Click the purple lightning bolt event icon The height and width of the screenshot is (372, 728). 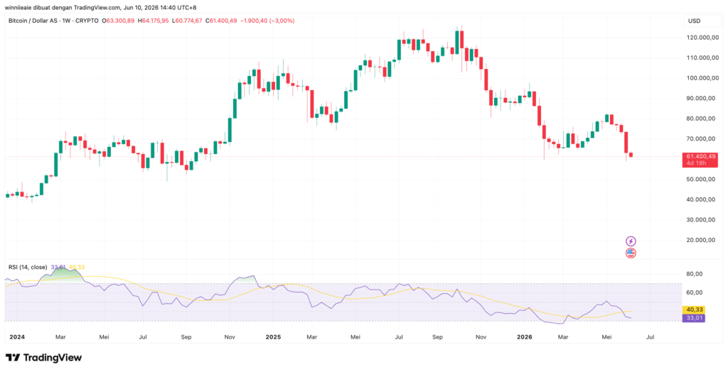(x=631, y=241)
